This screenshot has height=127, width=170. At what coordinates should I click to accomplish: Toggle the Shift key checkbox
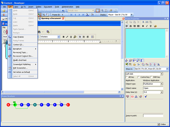coord(151,77)
